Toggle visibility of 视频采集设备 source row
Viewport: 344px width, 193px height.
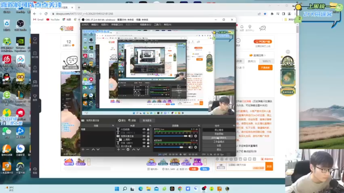pos(144,136)
